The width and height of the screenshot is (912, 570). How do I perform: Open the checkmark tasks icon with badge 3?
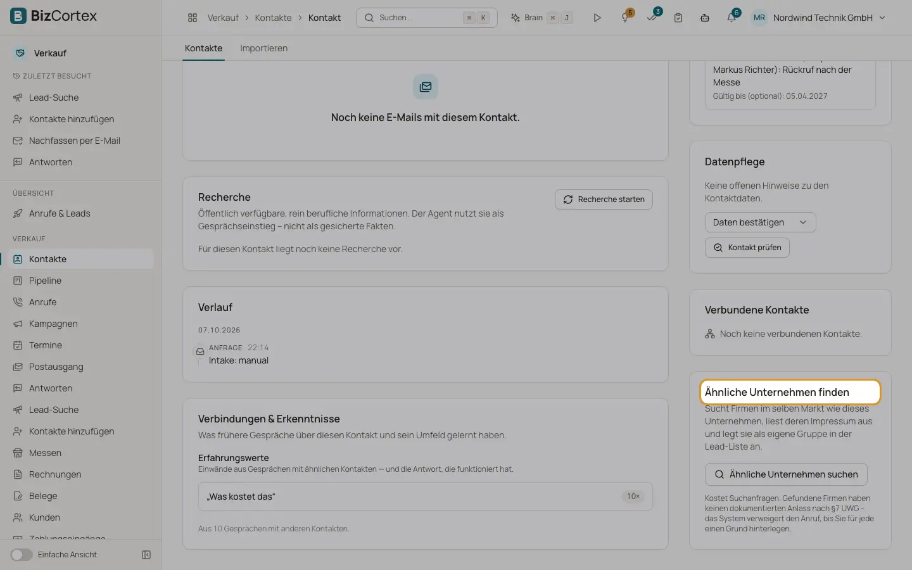pyautogui.click(x=652, y=18)
